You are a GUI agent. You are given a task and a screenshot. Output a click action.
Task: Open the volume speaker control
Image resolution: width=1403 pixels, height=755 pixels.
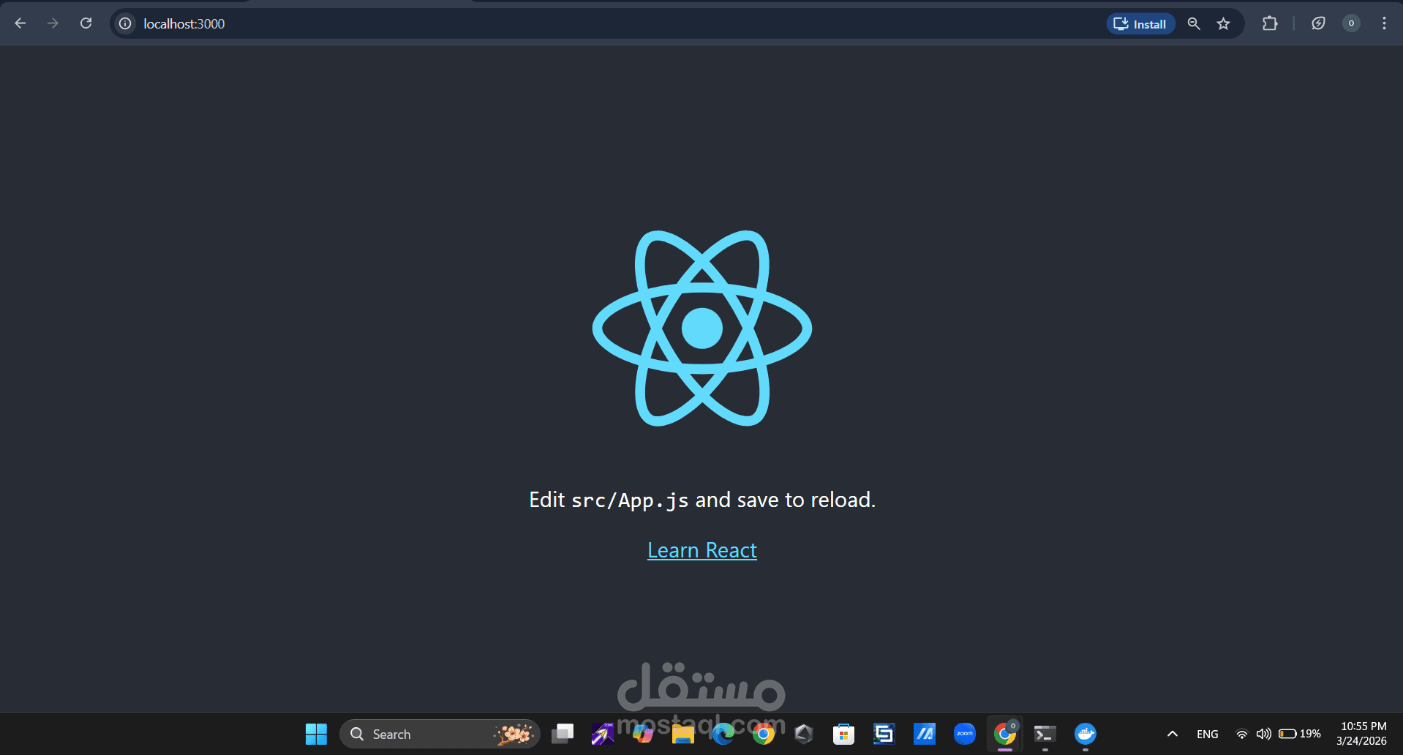1263,734
